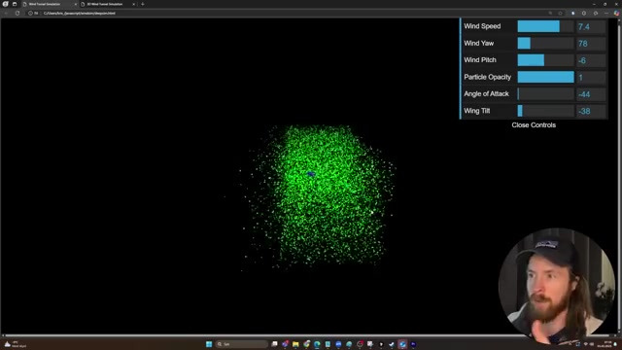Close the first Wind Tunnel Simulation tab
Image resolution: width=622 pixels, height=350 pixels.
[x=76, y=4]
